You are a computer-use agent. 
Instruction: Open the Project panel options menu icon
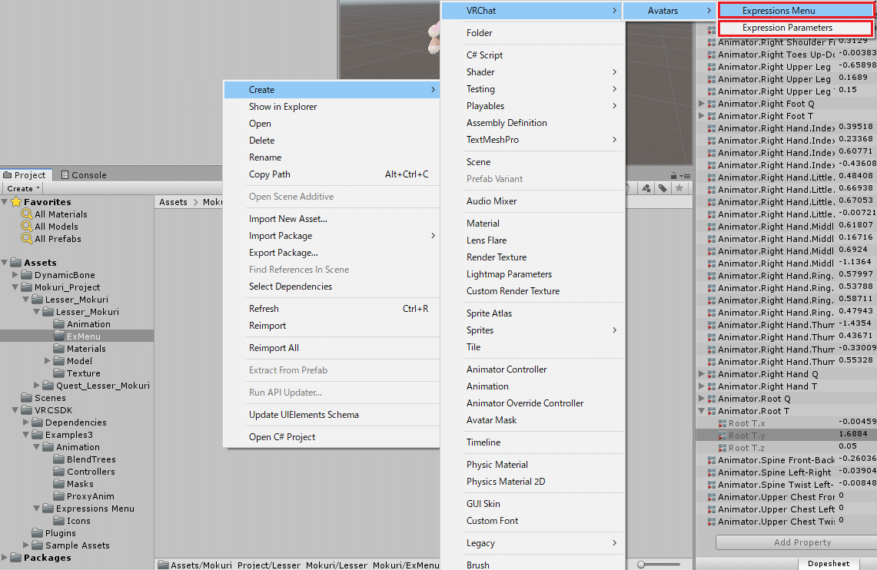click(x=686, y=176)
